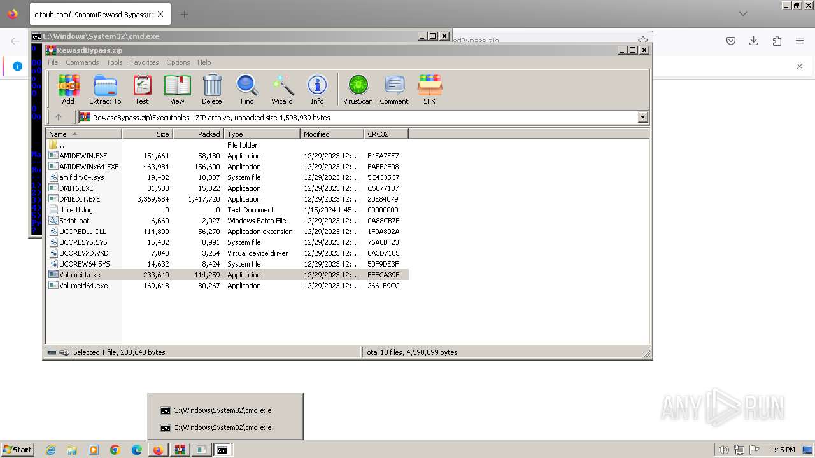Sort files by the Type column
The width and height of the screenshot is (815, 458).
coord(262,134)
